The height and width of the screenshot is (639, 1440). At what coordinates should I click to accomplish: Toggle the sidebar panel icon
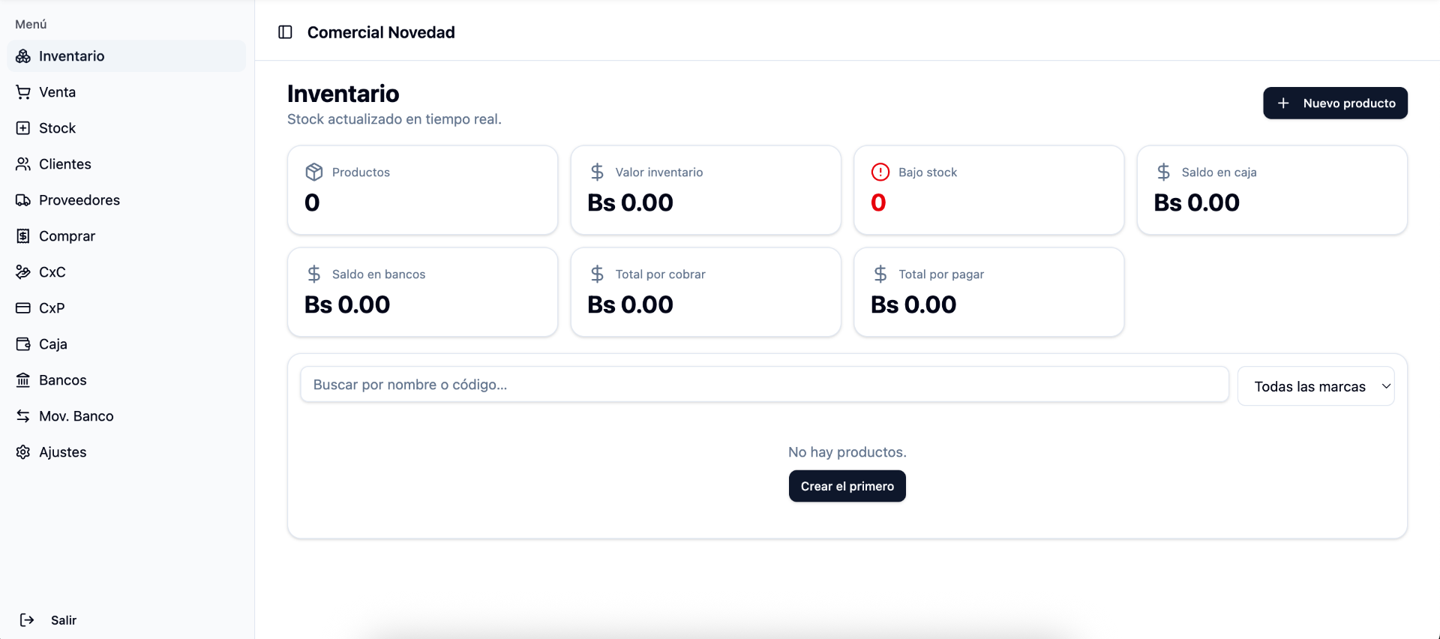click(285, 32)
